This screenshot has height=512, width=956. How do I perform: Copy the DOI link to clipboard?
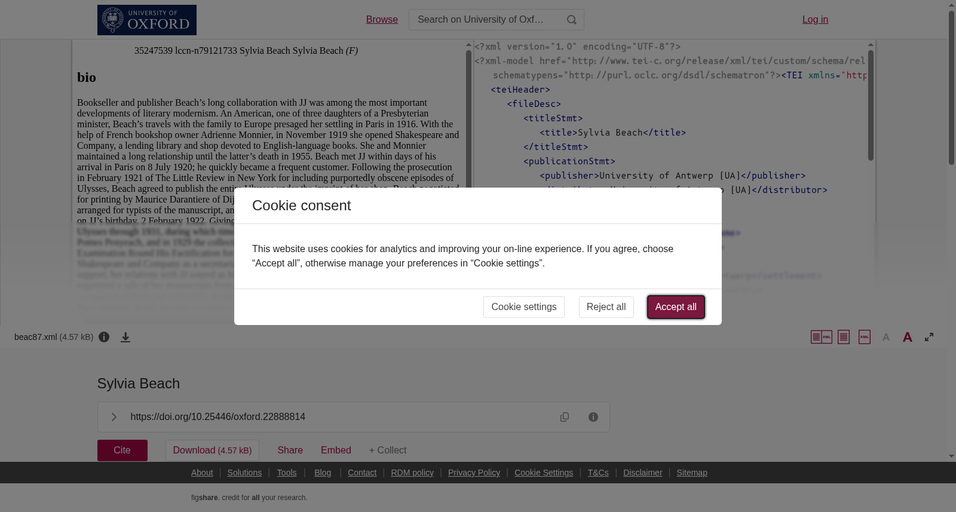click(565, 417)
